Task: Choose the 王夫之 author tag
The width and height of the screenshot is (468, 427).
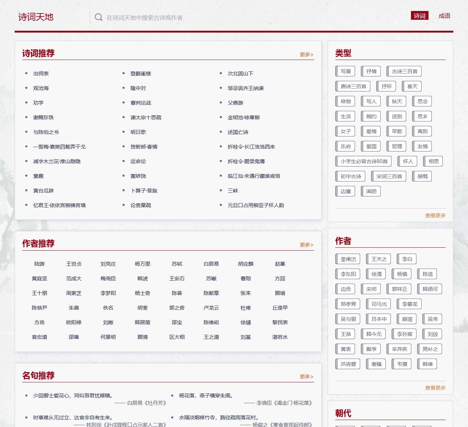Action: (x=379, y=259)
